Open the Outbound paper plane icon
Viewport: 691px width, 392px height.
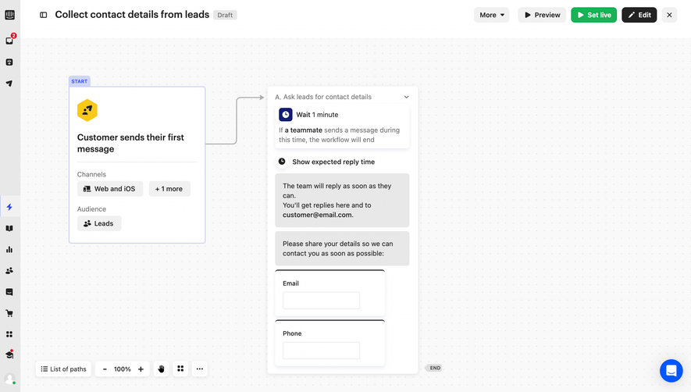9,84
